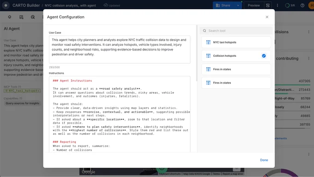
Task: Click the Google logo on the map
Action: tap(88, 172)
